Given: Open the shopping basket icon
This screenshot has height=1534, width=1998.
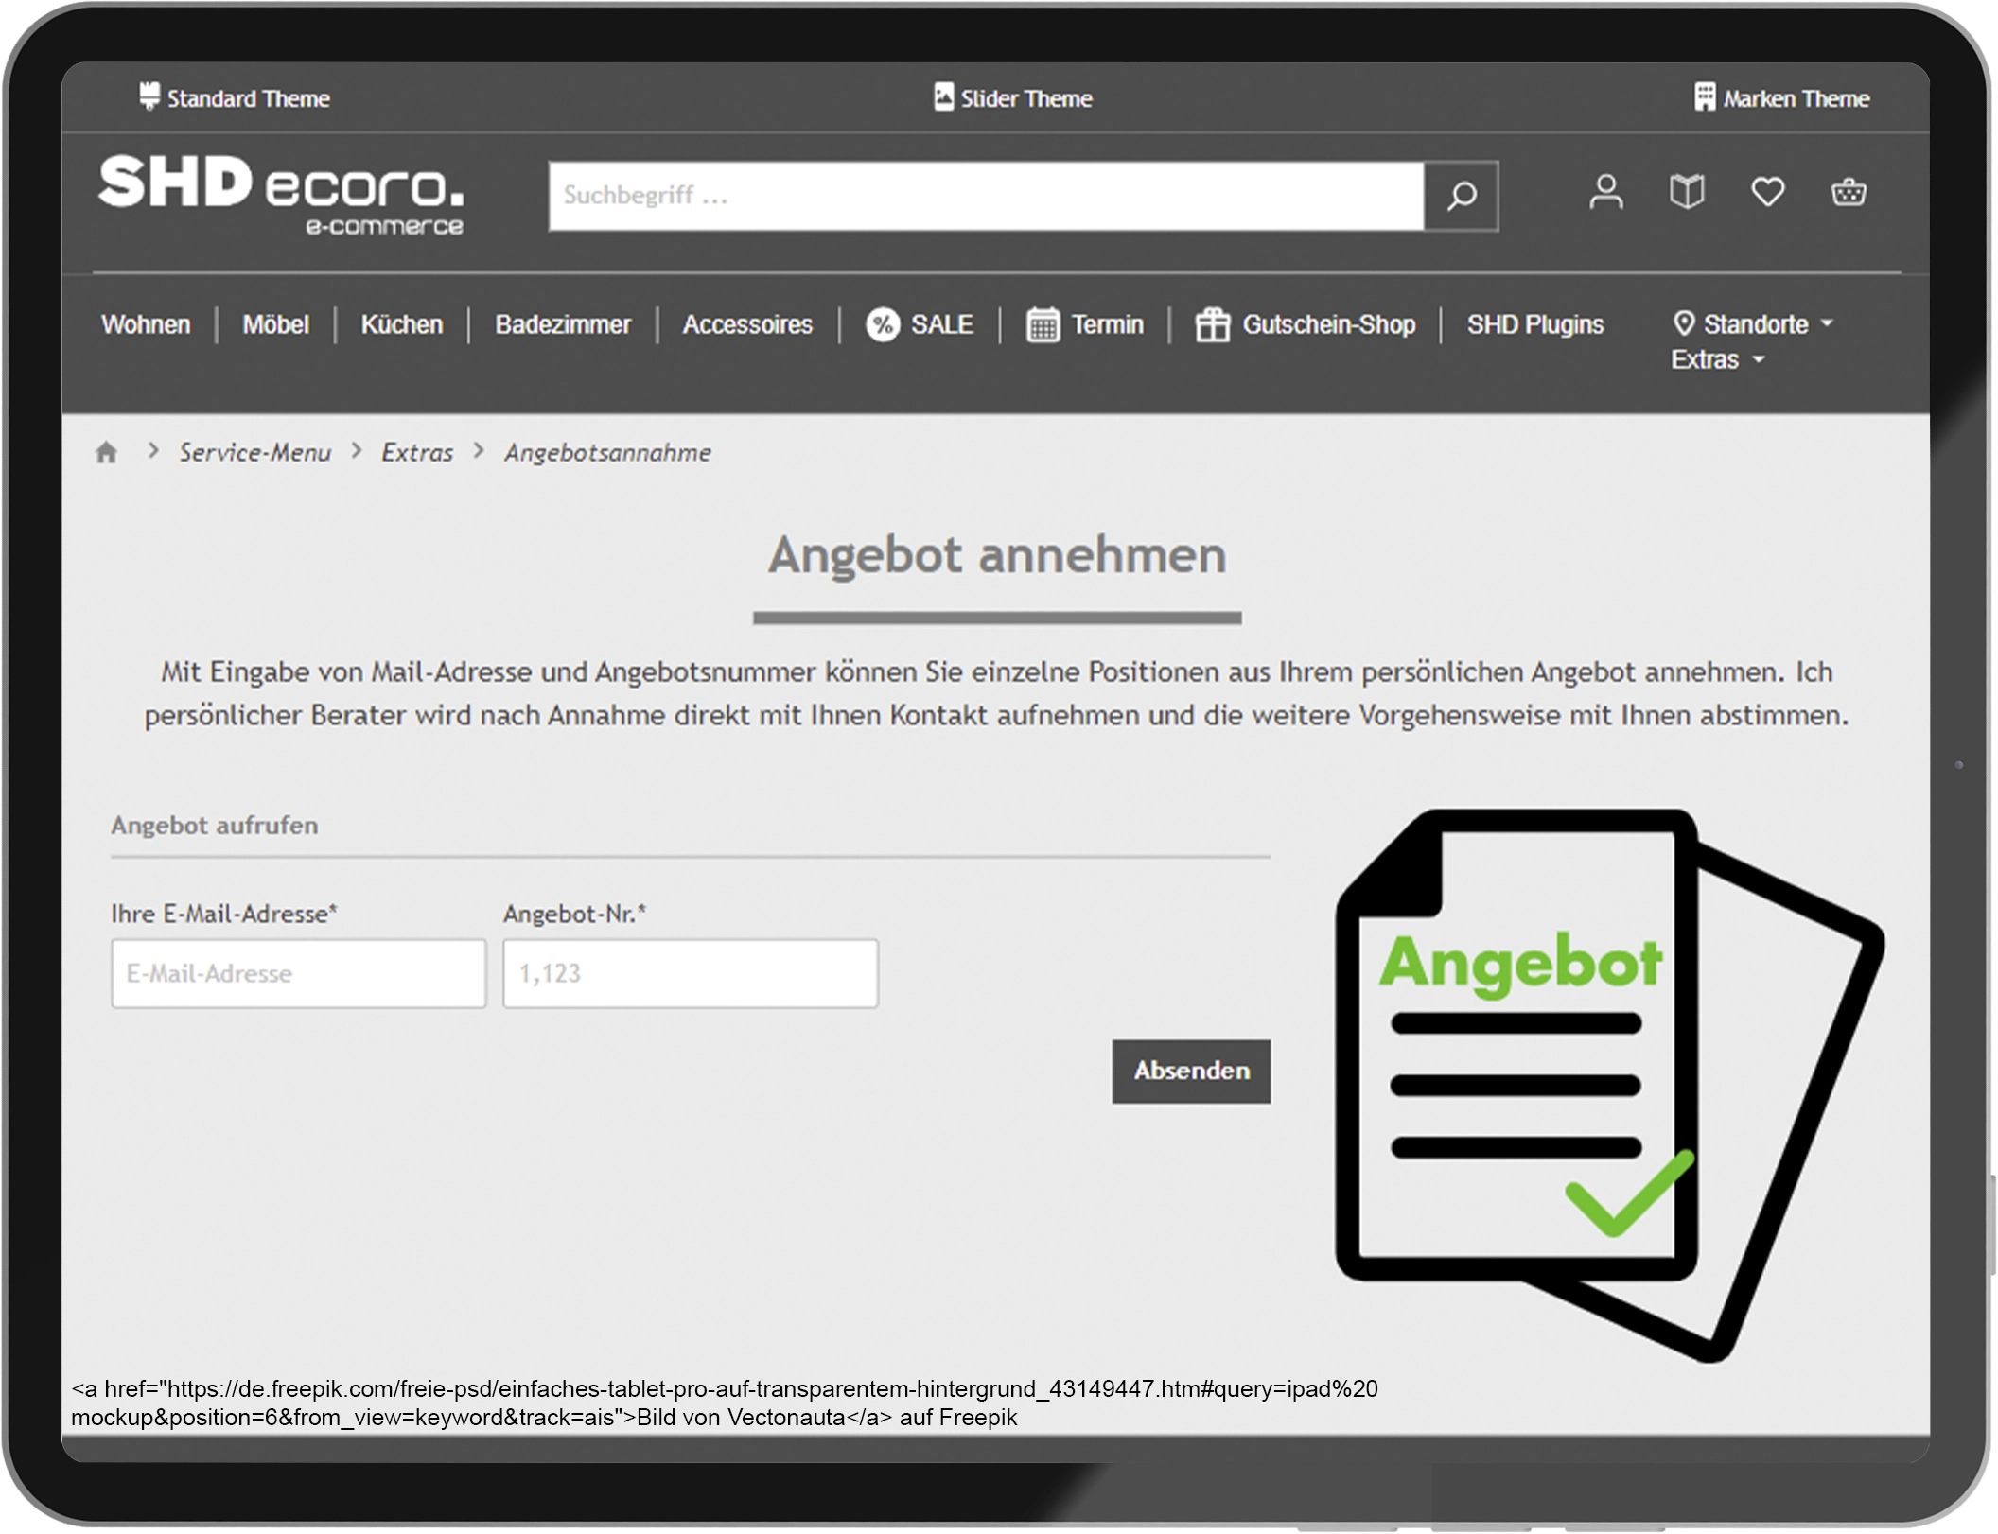Looking at the screenshot, I should click(1848, 193).
